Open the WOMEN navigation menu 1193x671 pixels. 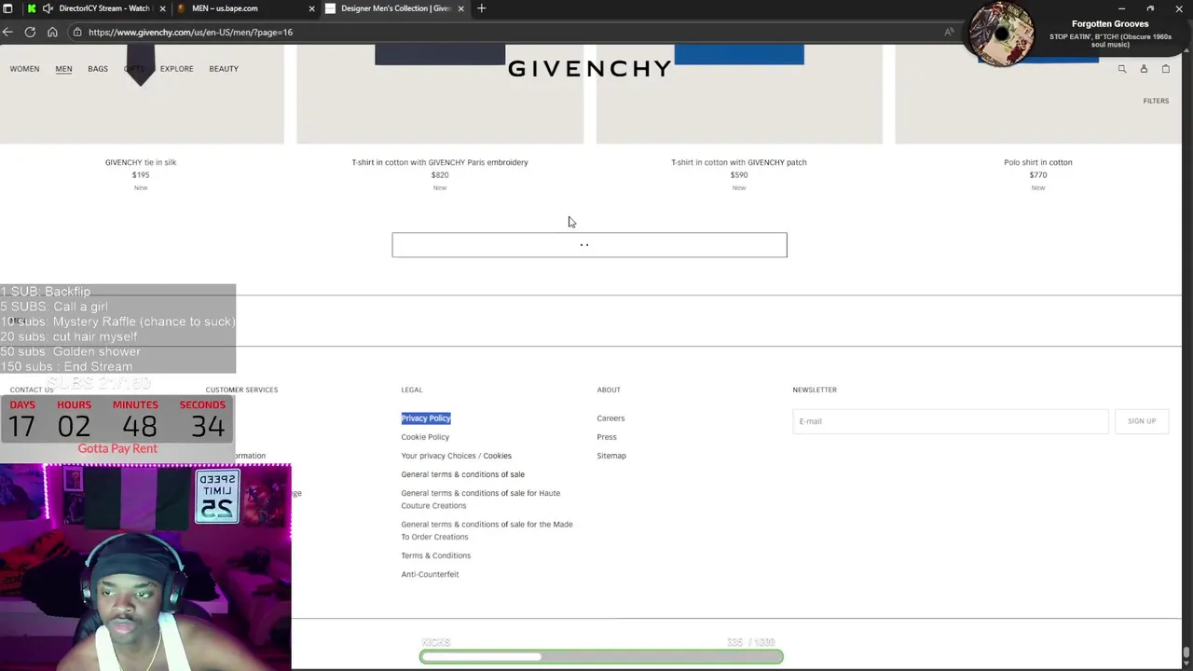coord(24,69)
